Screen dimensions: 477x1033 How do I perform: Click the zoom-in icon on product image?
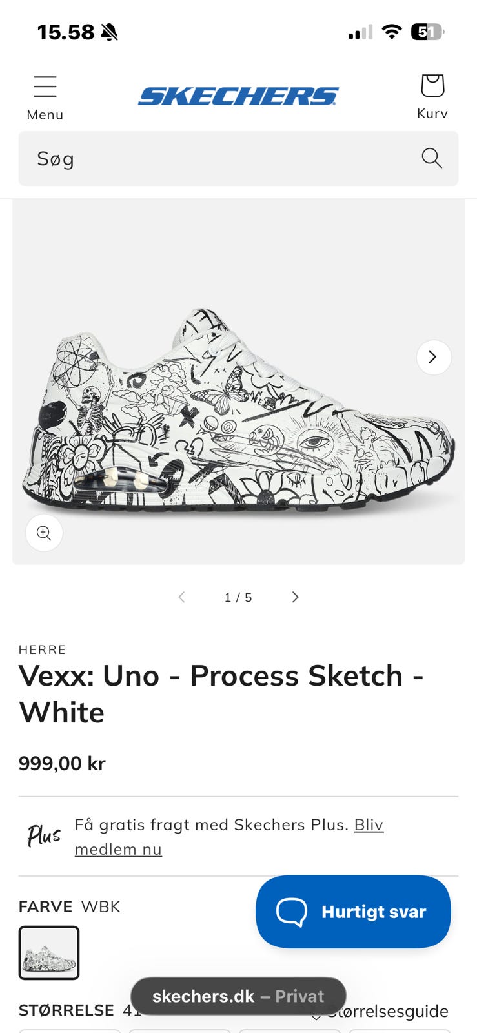[x=44, y=533]
